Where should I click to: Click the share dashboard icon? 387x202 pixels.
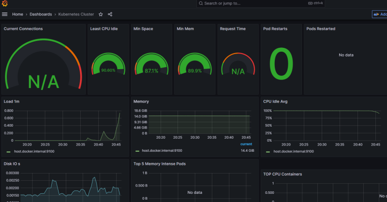point(110,14)
